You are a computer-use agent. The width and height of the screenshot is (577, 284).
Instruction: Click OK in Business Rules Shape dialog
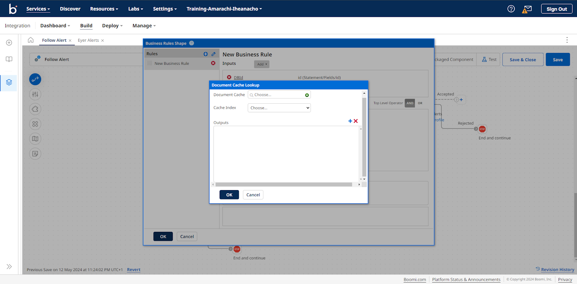(x=163, y=236)
